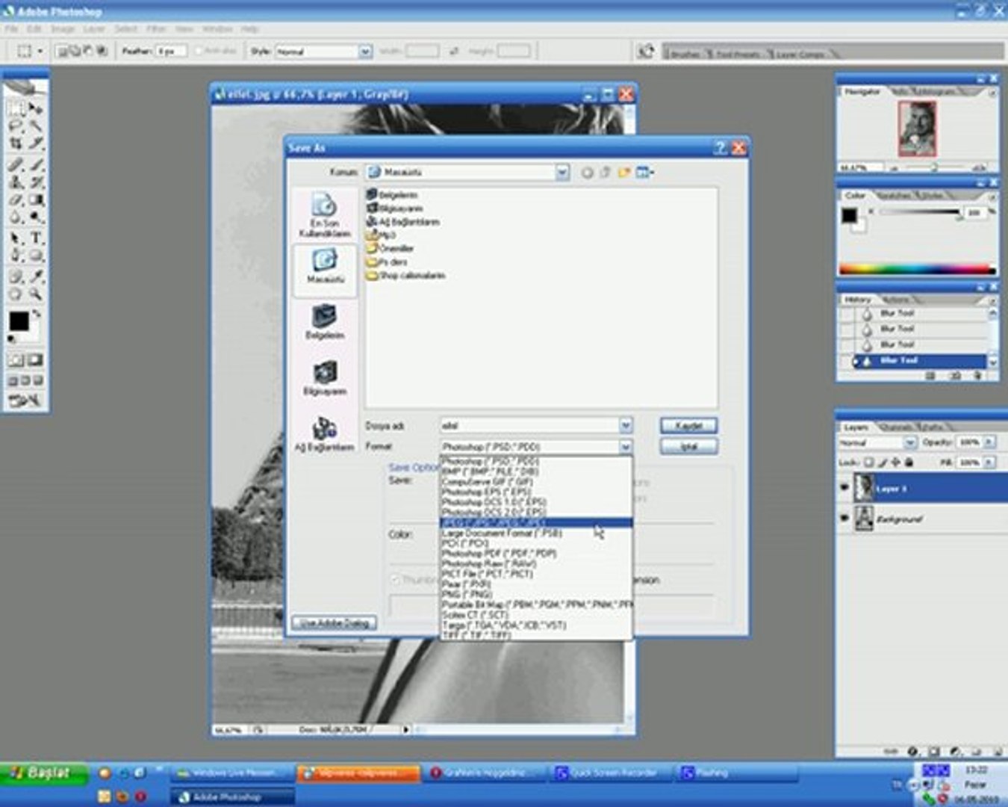
Task: Select the Zoom magnifier tool
Action: click(x=35, y=294)
